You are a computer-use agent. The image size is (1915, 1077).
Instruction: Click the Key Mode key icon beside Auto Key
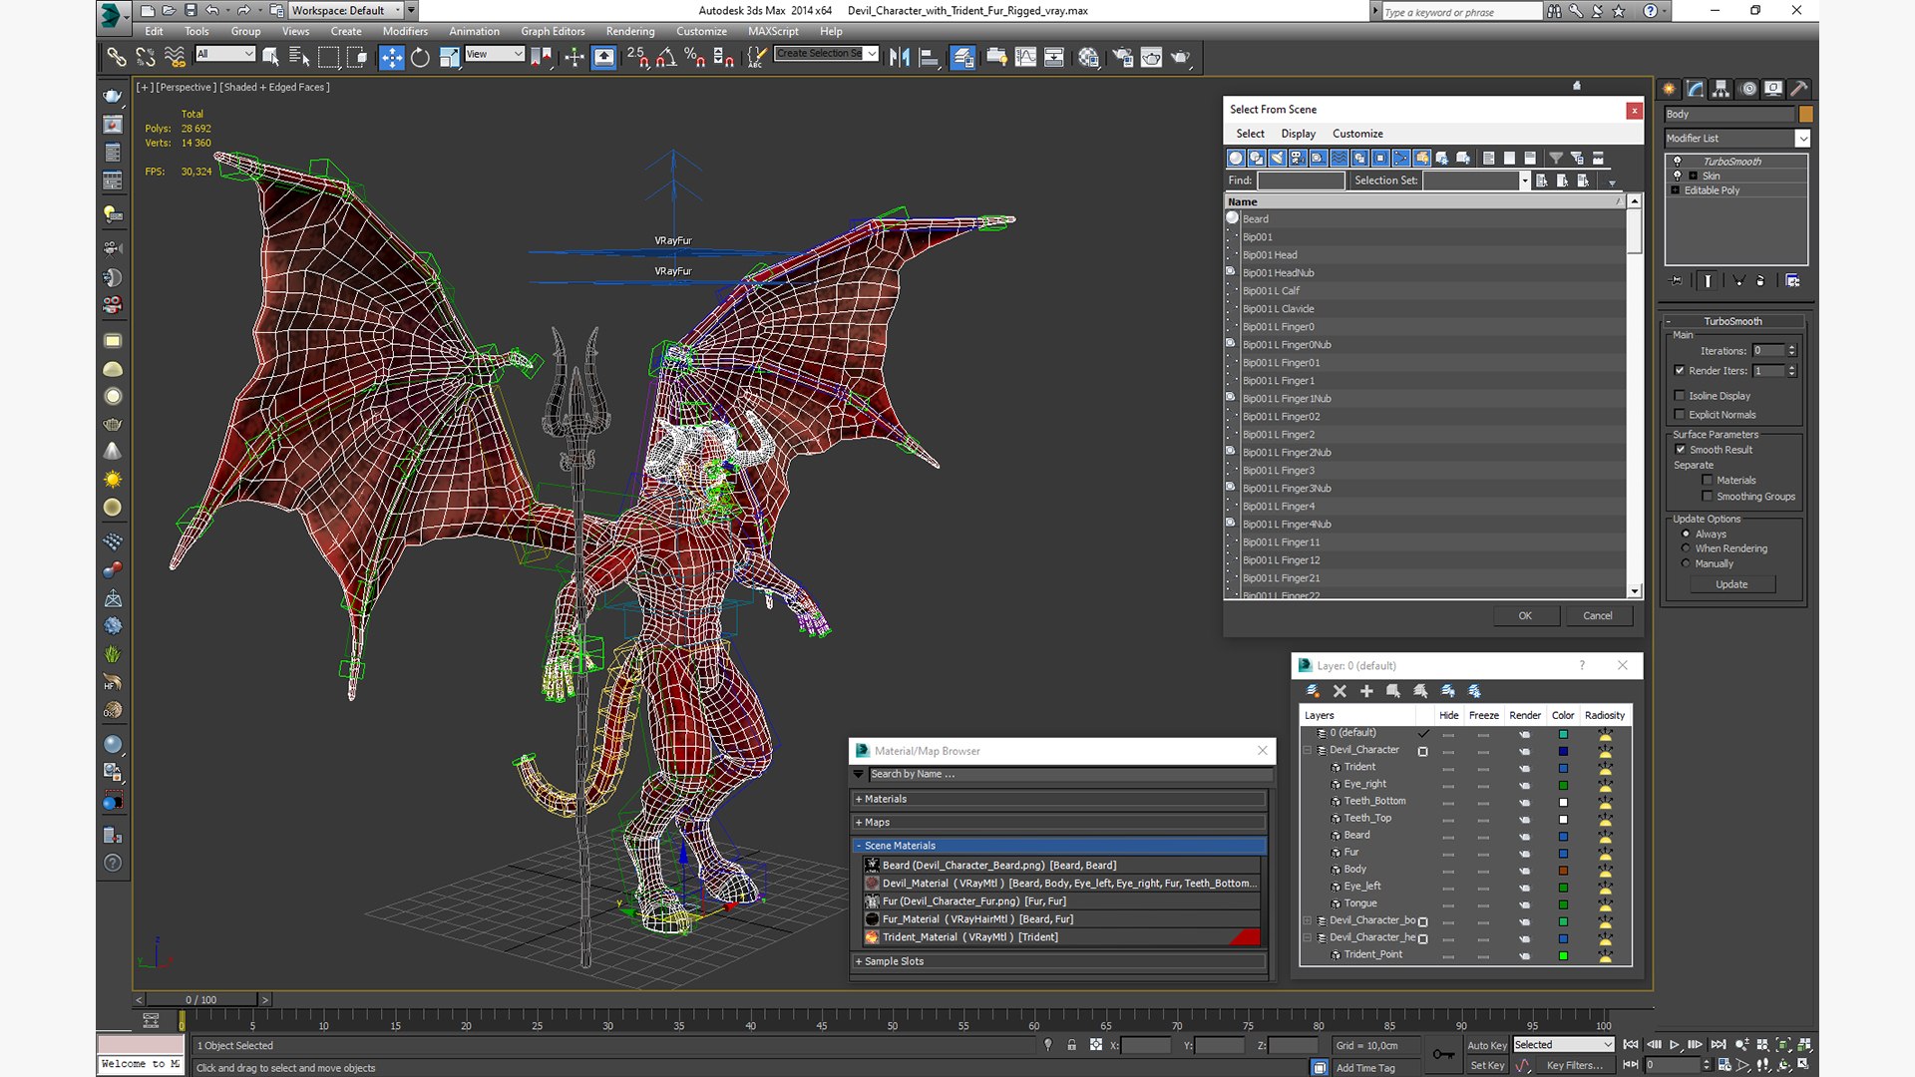pyautogui.click(x=1442, y=1054)
